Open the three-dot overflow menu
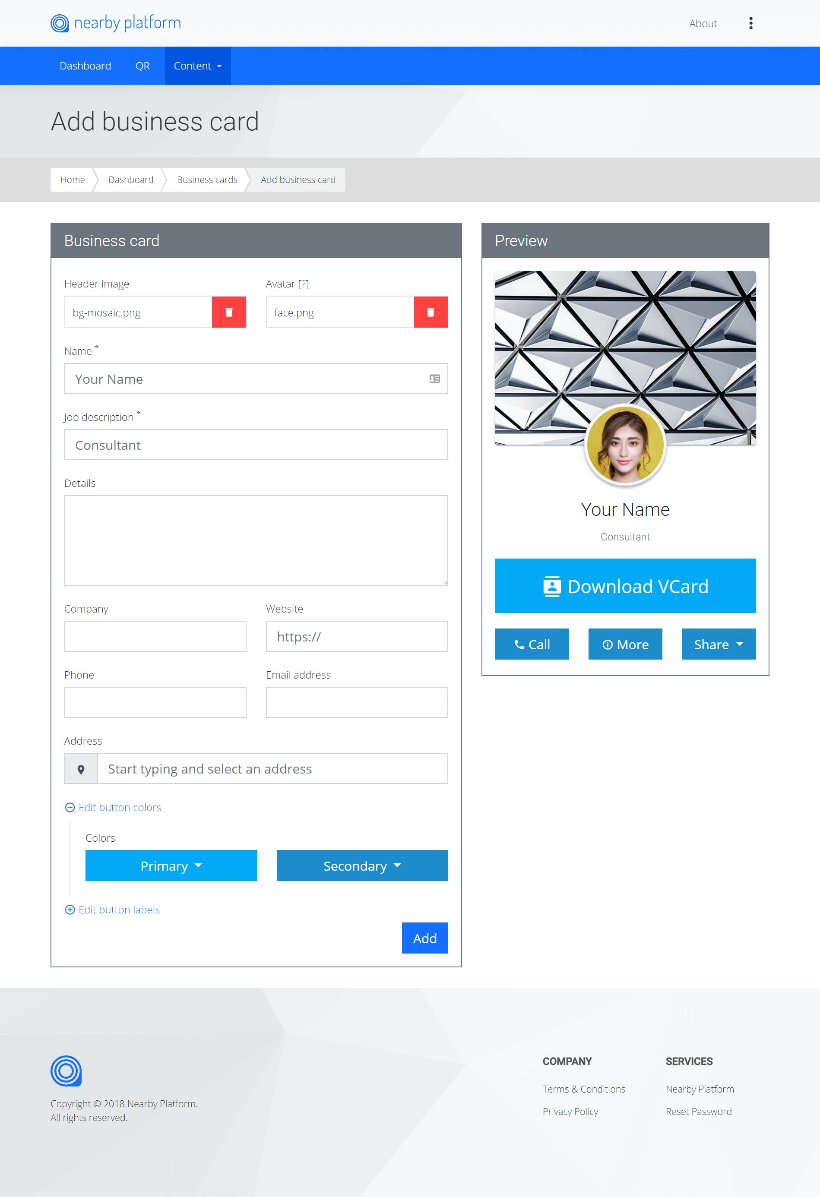820x1197 pixels. [751, 23]
